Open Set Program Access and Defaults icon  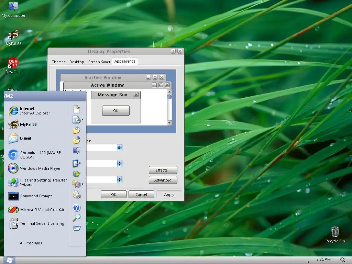pos(76,174)
